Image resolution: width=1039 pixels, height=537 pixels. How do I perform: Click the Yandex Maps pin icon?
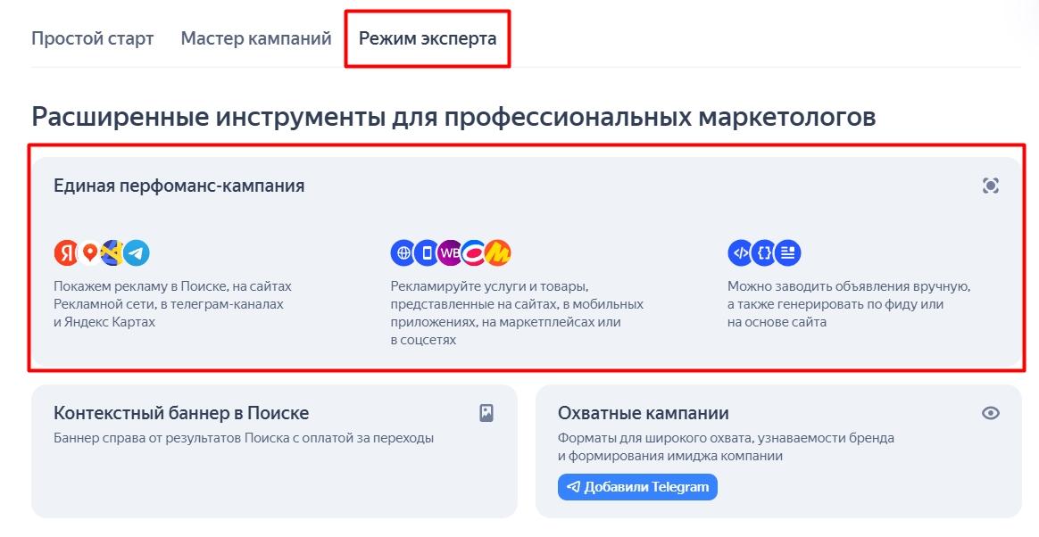[x=89, y=253]
